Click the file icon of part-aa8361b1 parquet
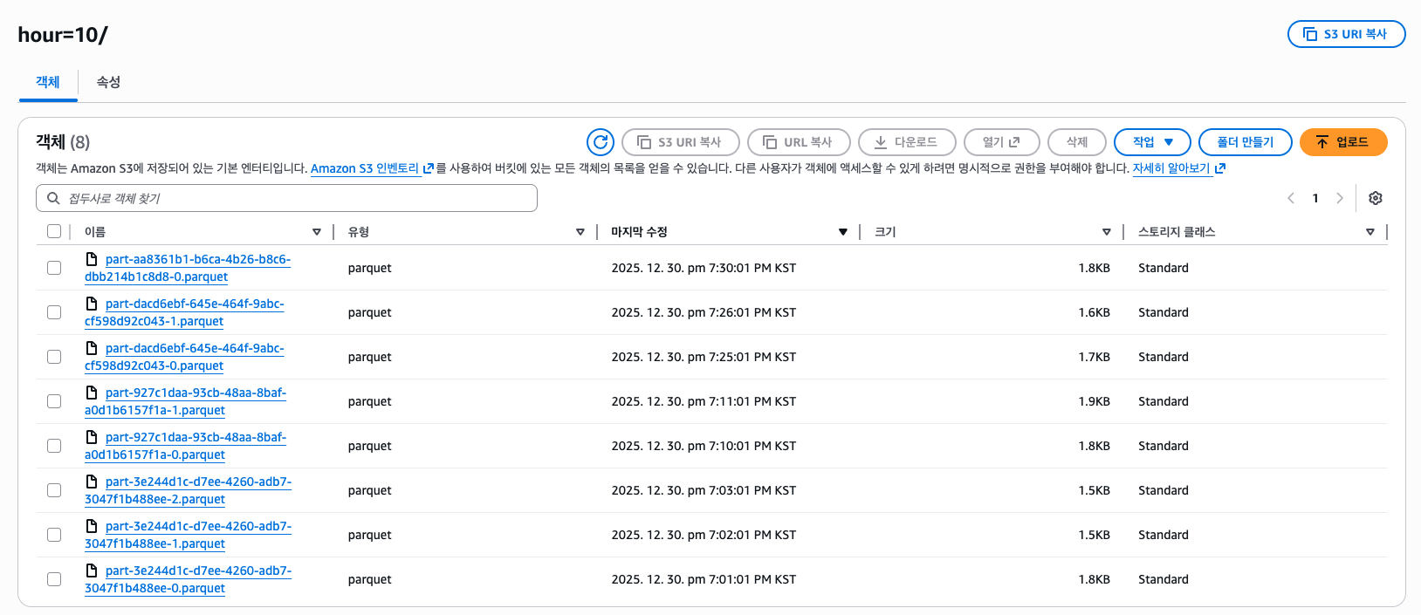 [x=92, y=259]
